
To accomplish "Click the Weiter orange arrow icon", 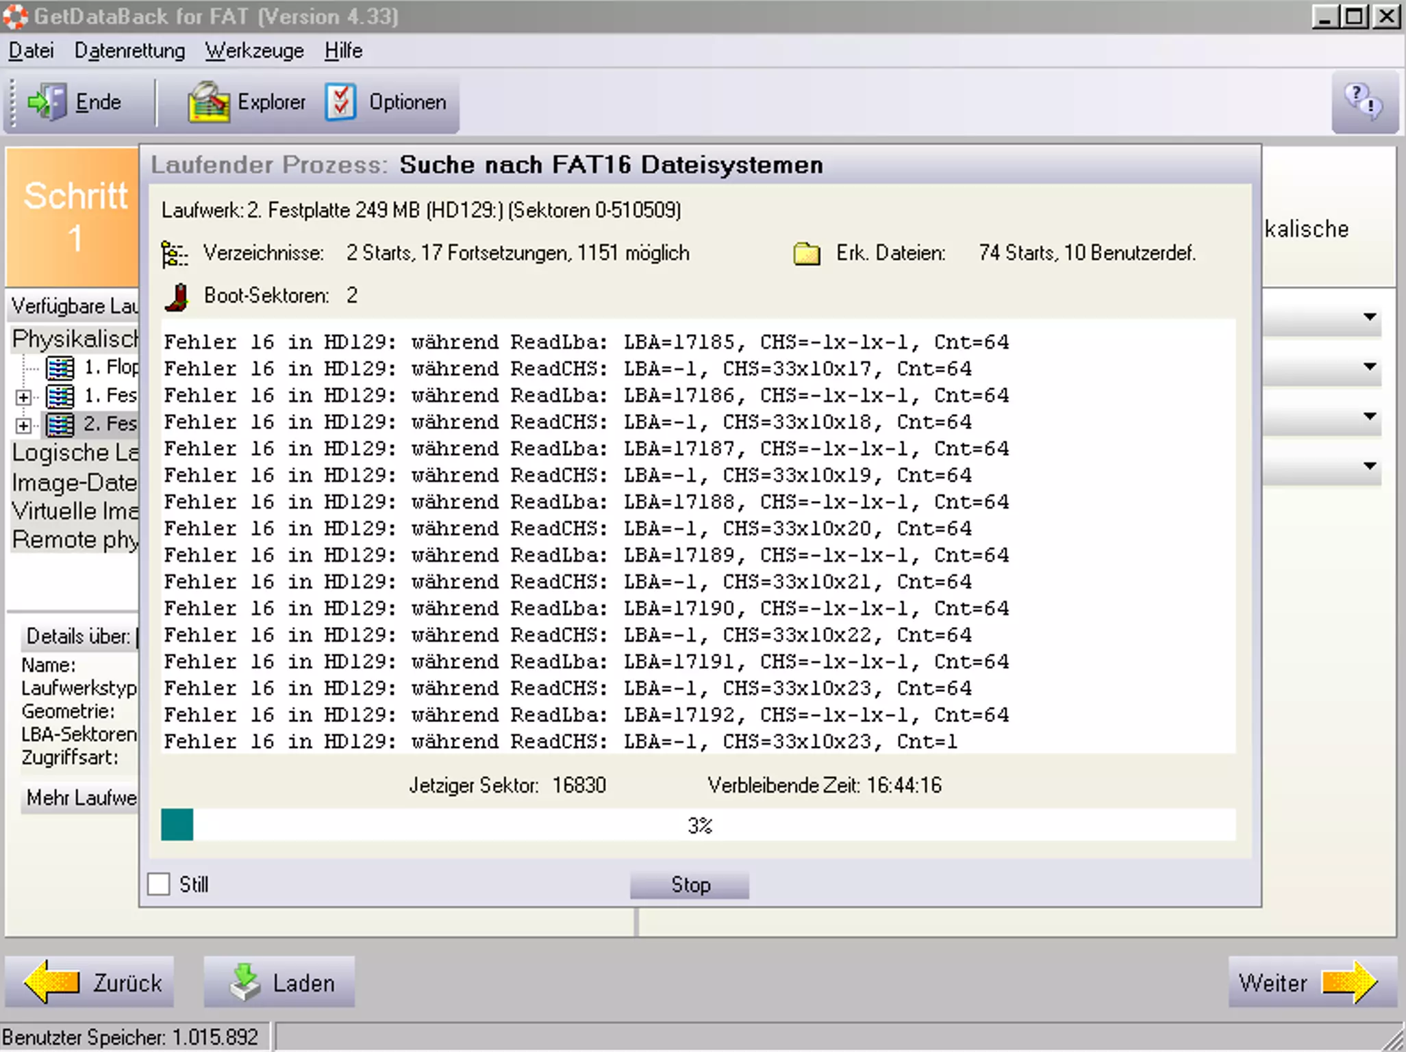I will (x=1349, y=982).
